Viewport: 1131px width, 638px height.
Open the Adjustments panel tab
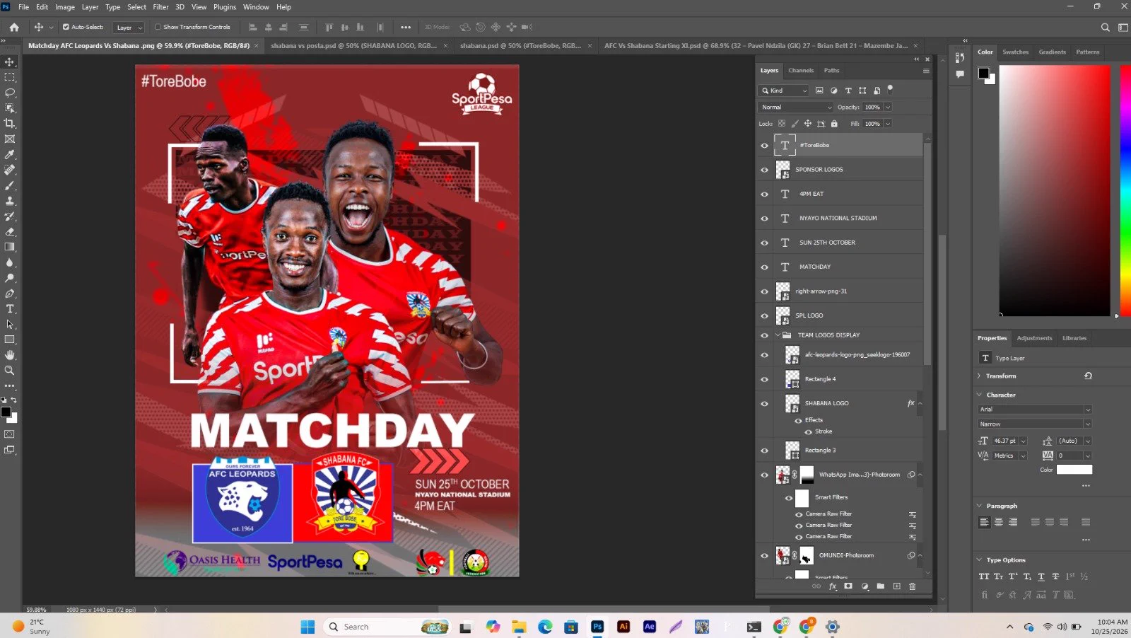[1034, 338]
